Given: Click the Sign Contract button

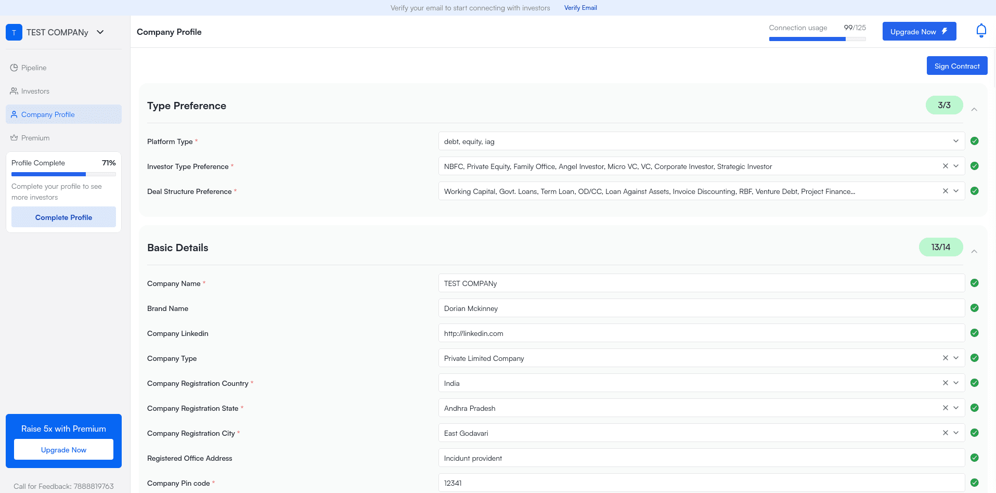Looking at the screenshot, I should [957, 66].
